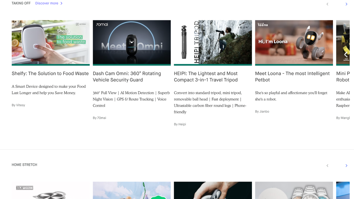
Task: Click the SolidTeknics pan thumbnail
Action: (50, 190)
